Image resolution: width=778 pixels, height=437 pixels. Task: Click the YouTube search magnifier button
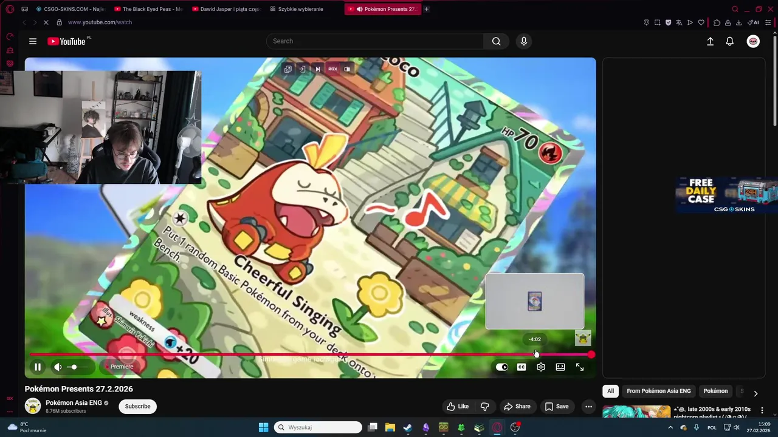coord(496,41)
